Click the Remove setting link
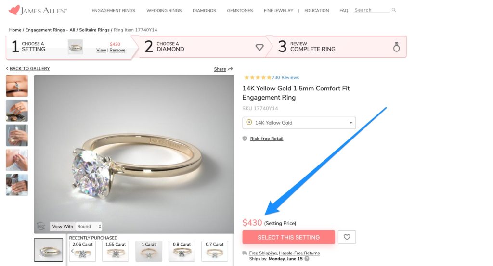Screen dimensions: 493x266 117,50
